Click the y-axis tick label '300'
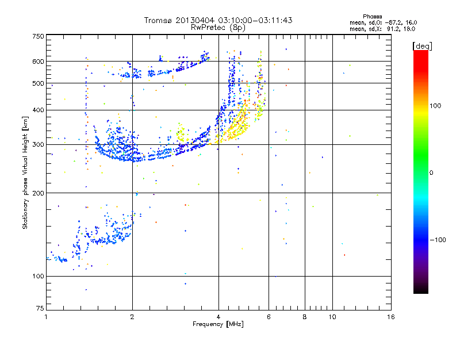The width and height of the screenshot is (460, 345). click(38, 145)
